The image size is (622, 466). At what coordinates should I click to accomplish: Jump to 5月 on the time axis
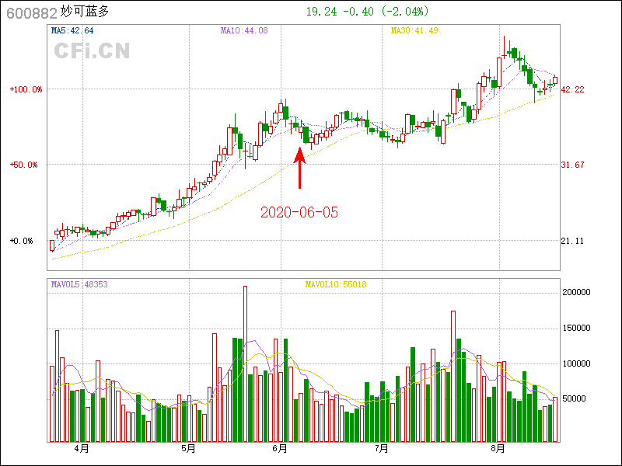187,449
